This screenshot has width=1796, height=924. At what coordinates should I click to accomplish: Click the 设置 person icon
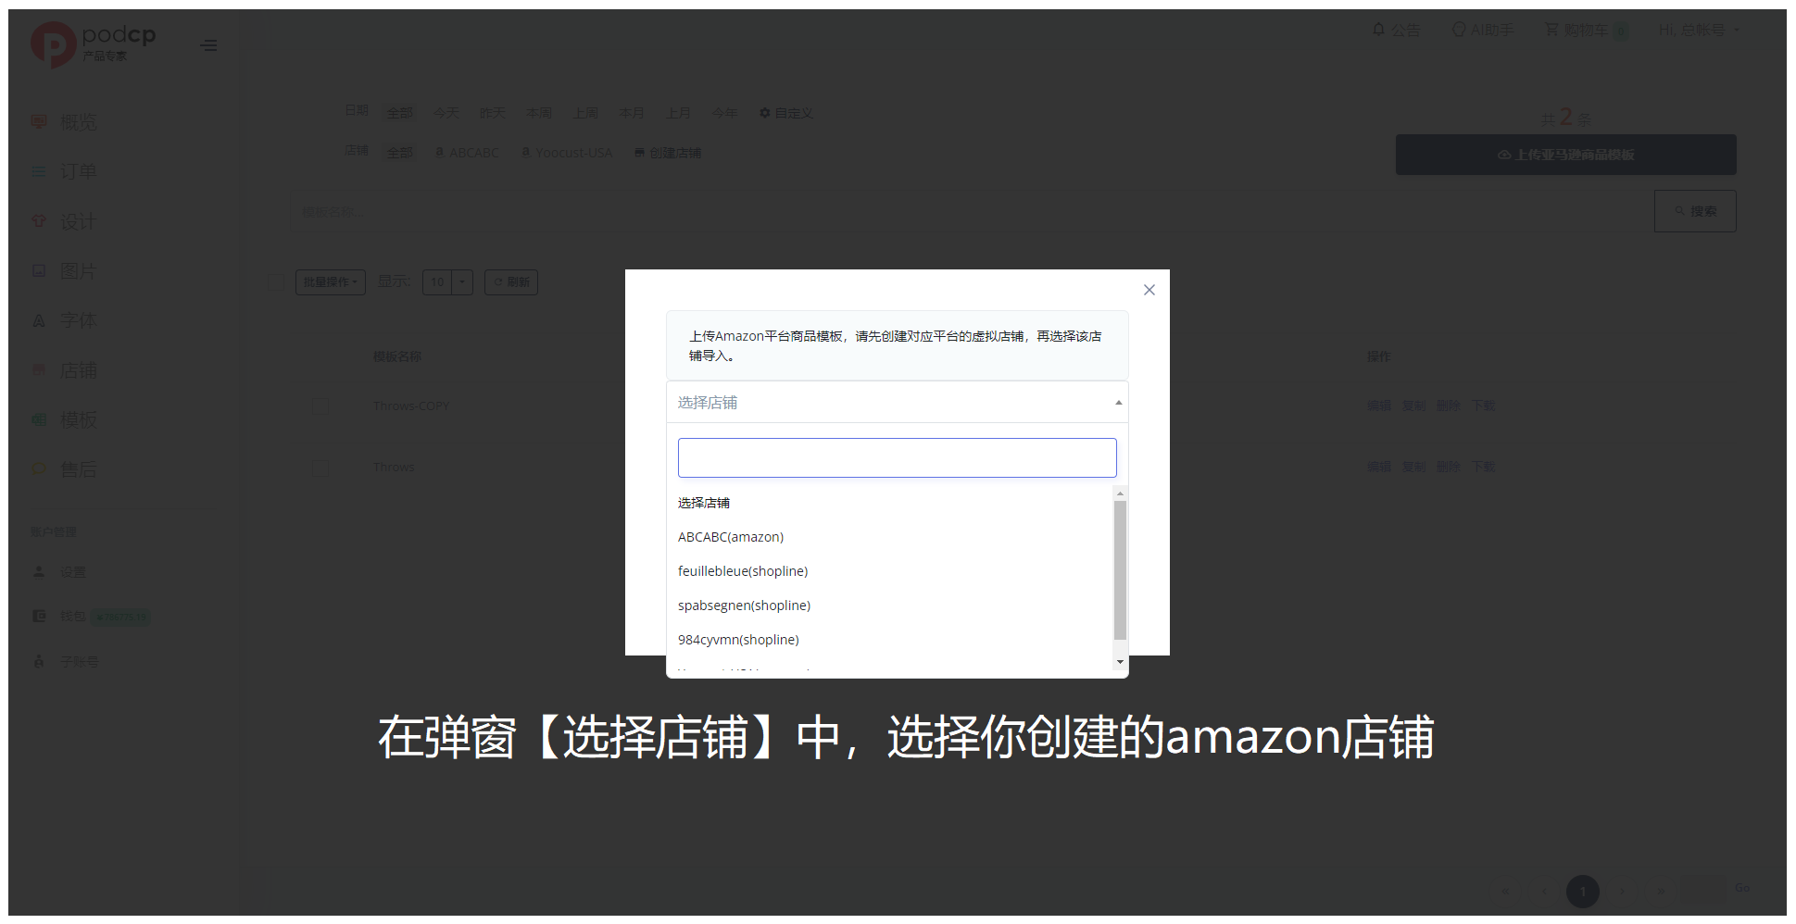tap(39, 571)
